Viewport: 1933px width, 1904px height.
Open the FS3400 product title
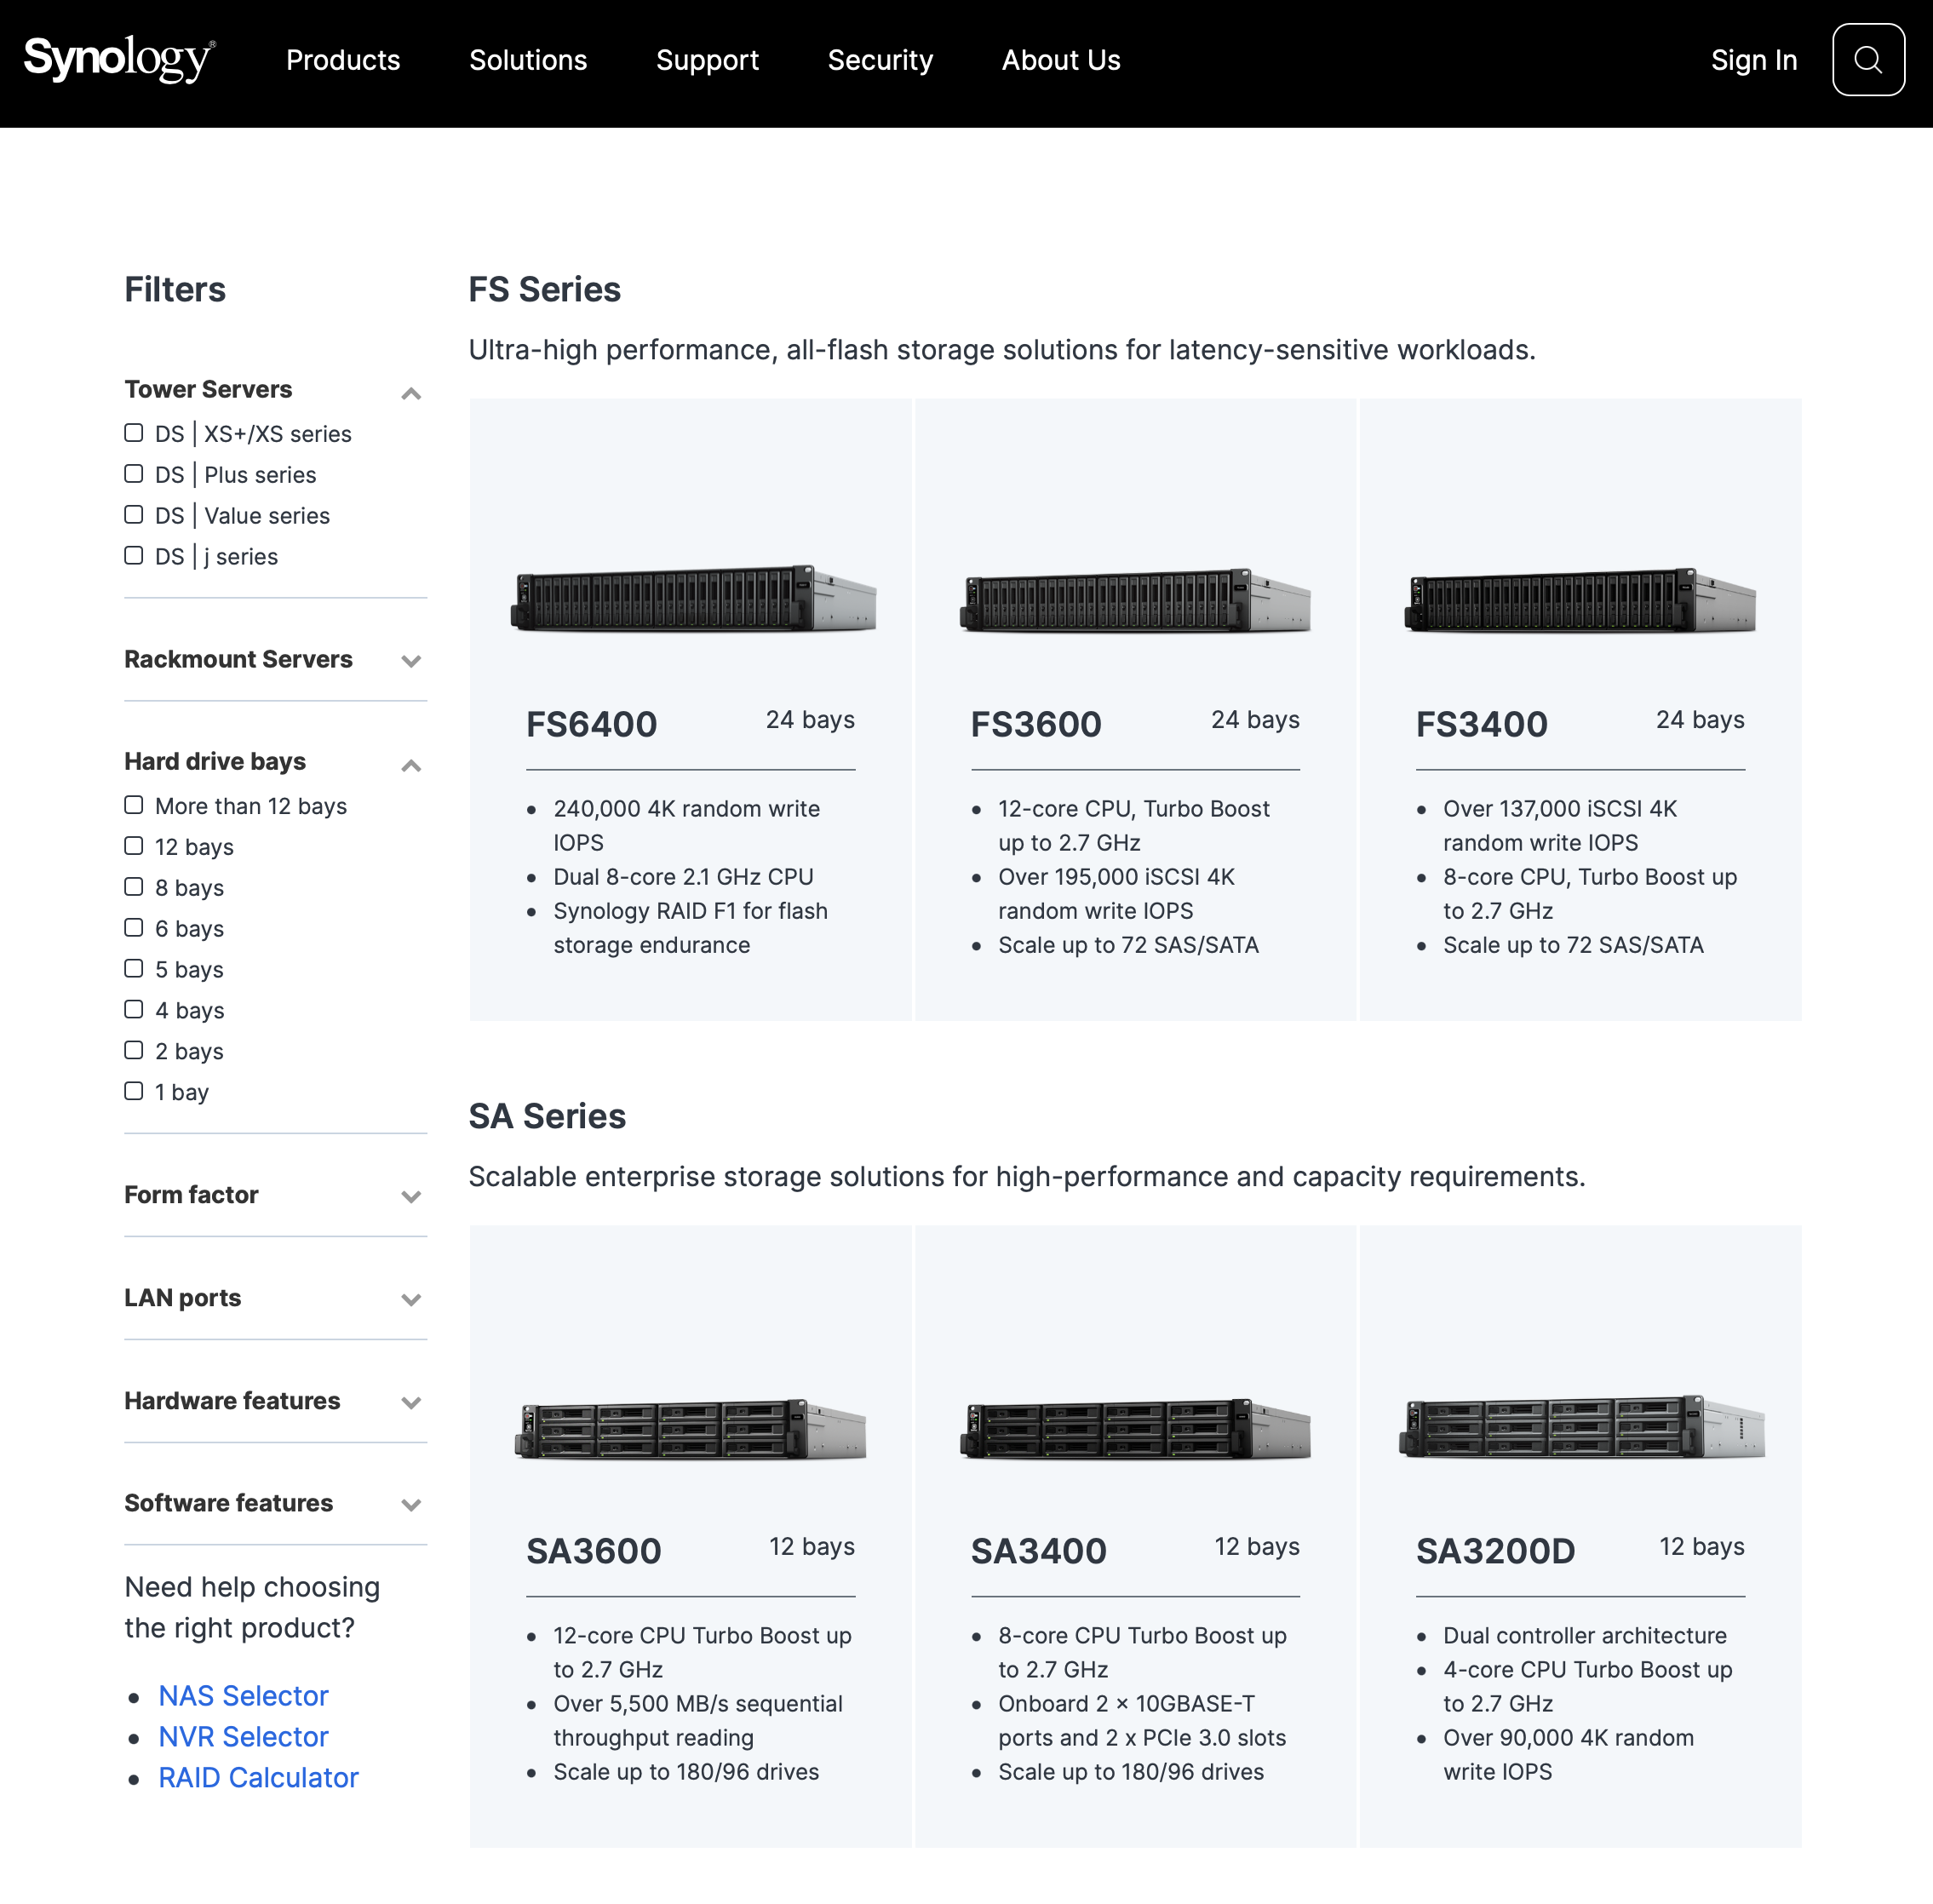pyautogui.click(x=1482, y=724)
